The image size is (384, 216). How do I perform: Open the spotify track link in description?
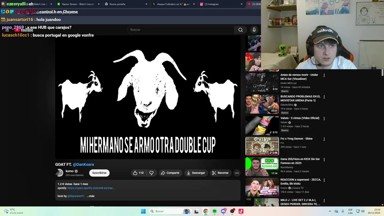pyautogui.click(x=91, y=188)
